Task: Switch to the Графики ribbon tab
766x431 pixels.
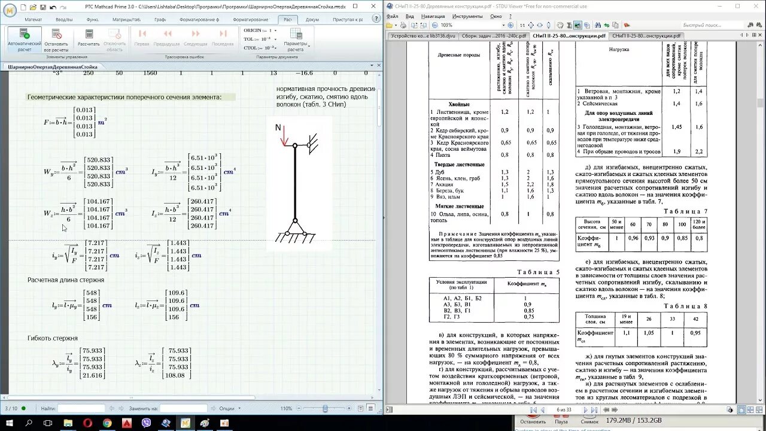Action: 160,19
